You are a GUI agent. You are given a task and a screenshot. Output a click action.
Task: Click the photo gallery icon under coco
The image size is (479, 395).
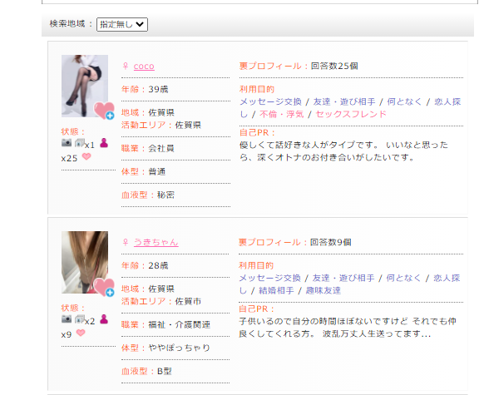click(x=80, y=143)
